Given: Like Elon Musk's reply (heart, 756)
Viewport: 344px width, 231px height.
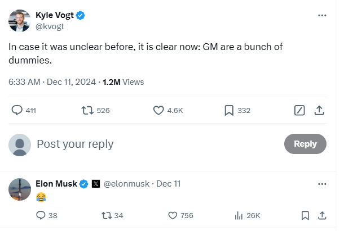Looking at the screenshot, I should 173,215.
